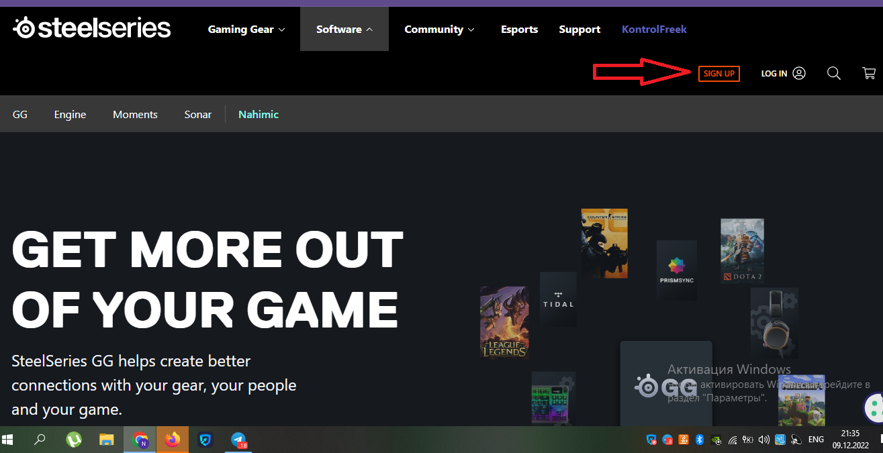Switch to the Sonar tab
Image resolution: width=883 pixels, height=453 pixels.
[198, 114]
